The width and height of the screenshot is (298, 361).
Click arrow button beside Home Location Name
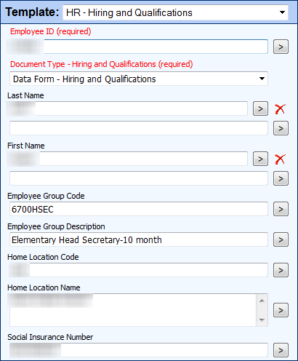tap(281, 310)
